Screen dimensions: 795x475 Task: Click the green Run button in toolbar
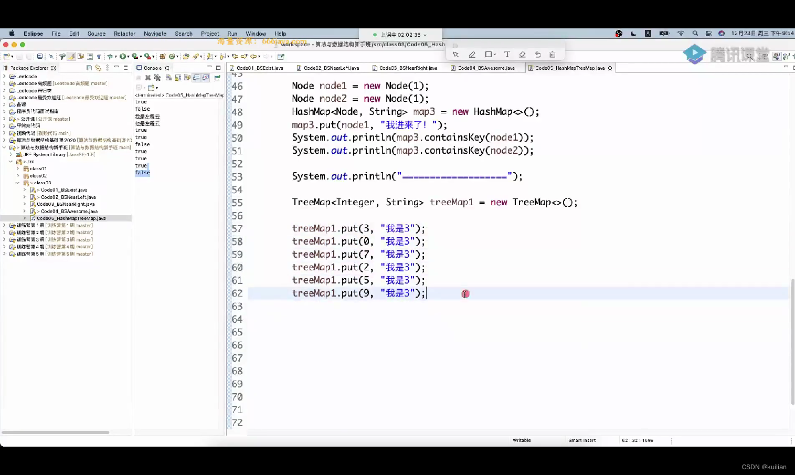[x=122, y=57]
